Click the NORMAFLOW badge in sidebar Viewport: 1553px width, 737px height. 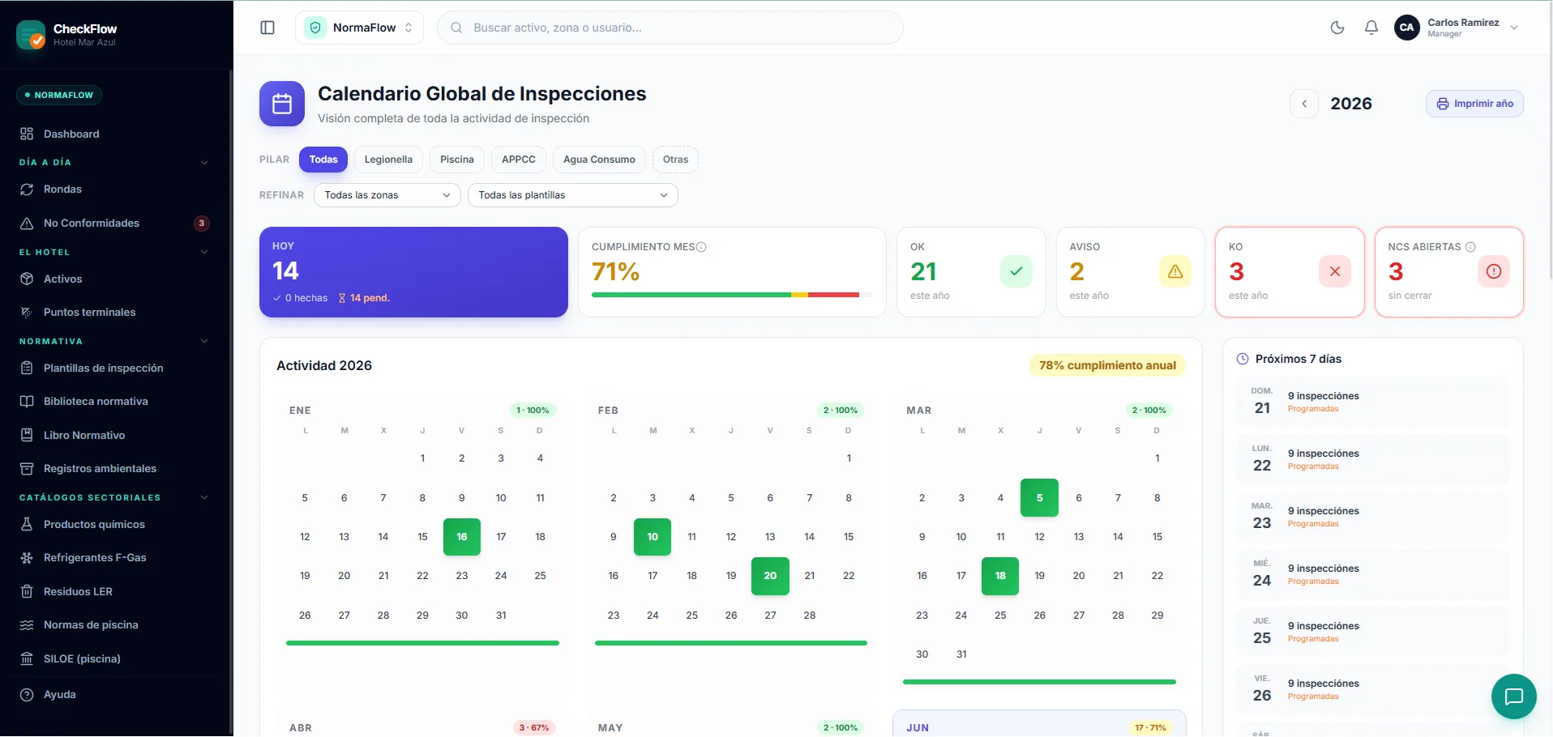59,95
